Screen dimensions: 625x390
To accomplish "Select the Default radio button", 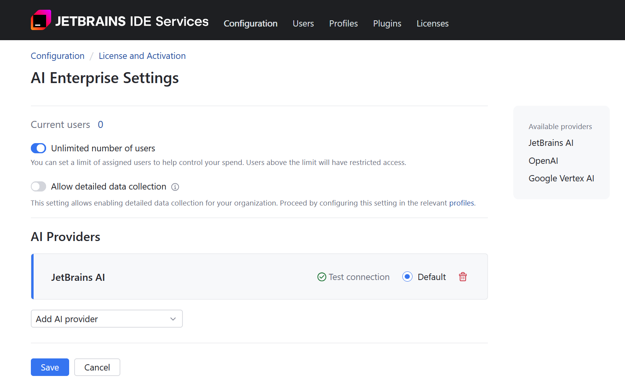I will 407,277.
